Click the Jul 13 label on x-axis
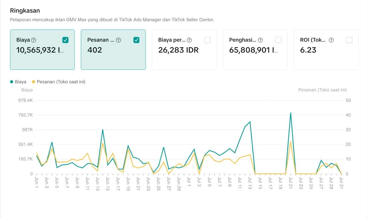Screen dimensions: 368x218 [x=250, y=183]
